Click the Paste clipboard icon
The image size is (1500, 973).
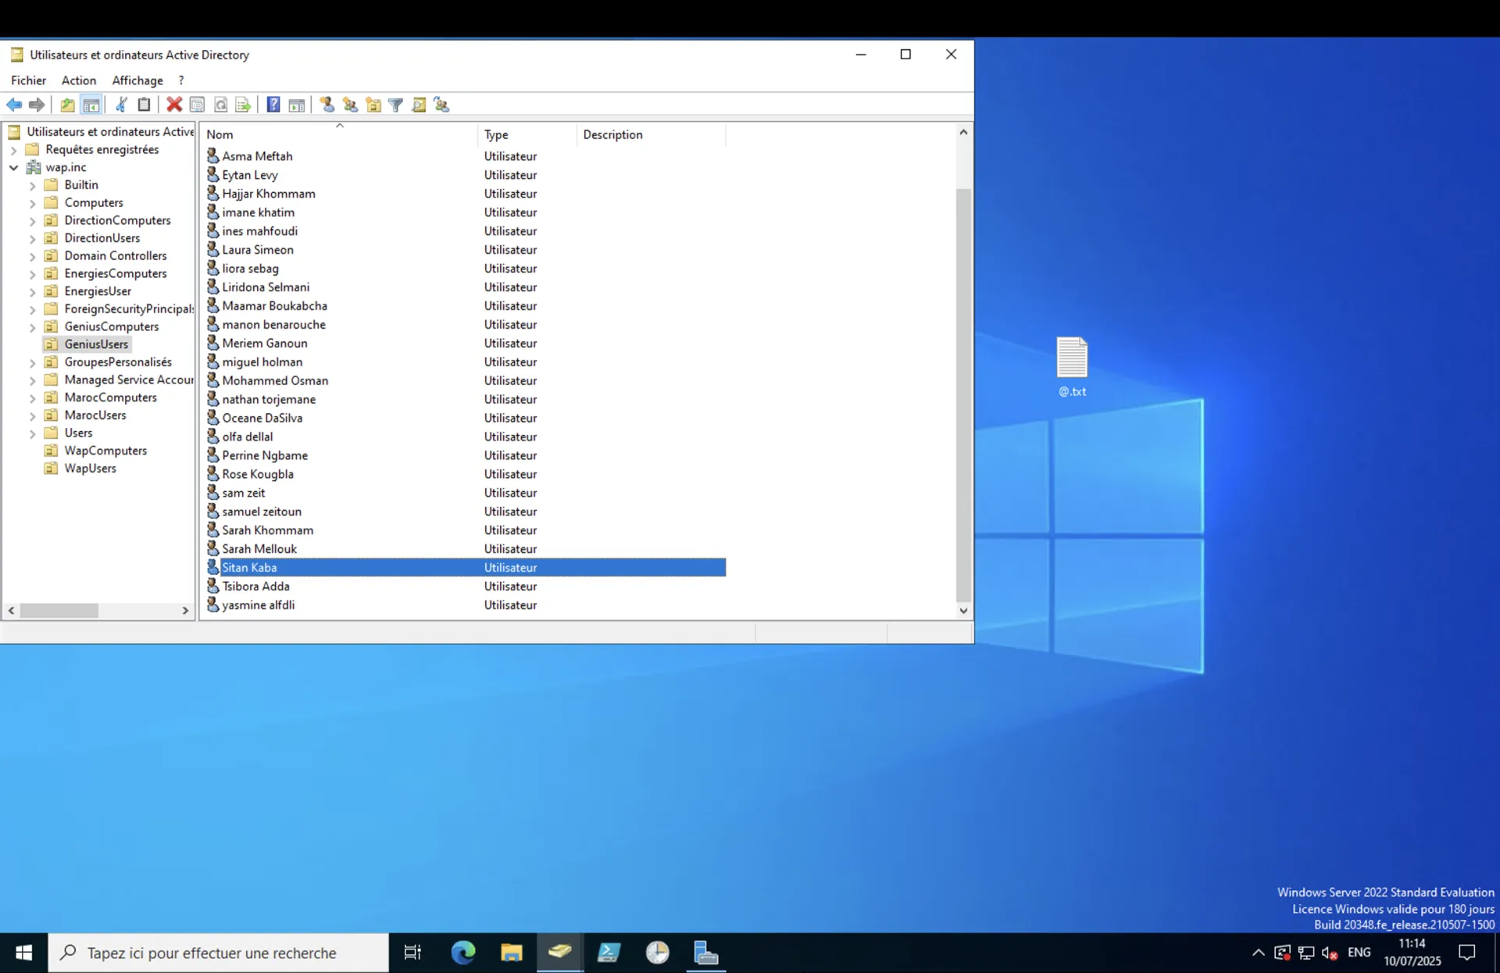pyautogui.click(x=144, y=105)
